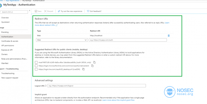Copy the nativeclient redirect URI

tap(92, 66)
